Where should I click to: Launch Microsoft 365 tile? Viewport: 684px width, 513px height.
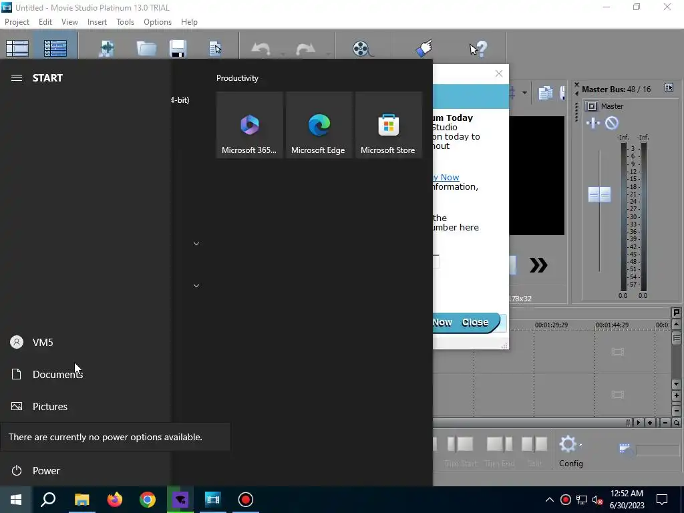pyautogui.click(x=249, y=125)
